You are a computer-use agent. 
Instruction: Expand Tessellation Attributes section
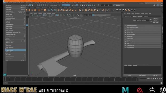142,25
